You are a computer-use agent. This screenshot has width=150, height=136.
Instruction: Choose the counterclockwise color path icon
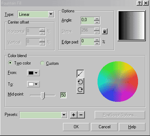[80, 82]
